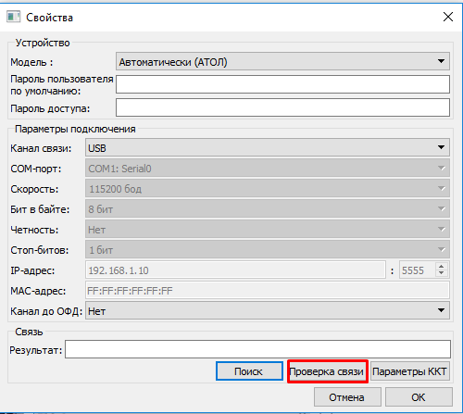Increase the port value with up arrow

[442, 267]
